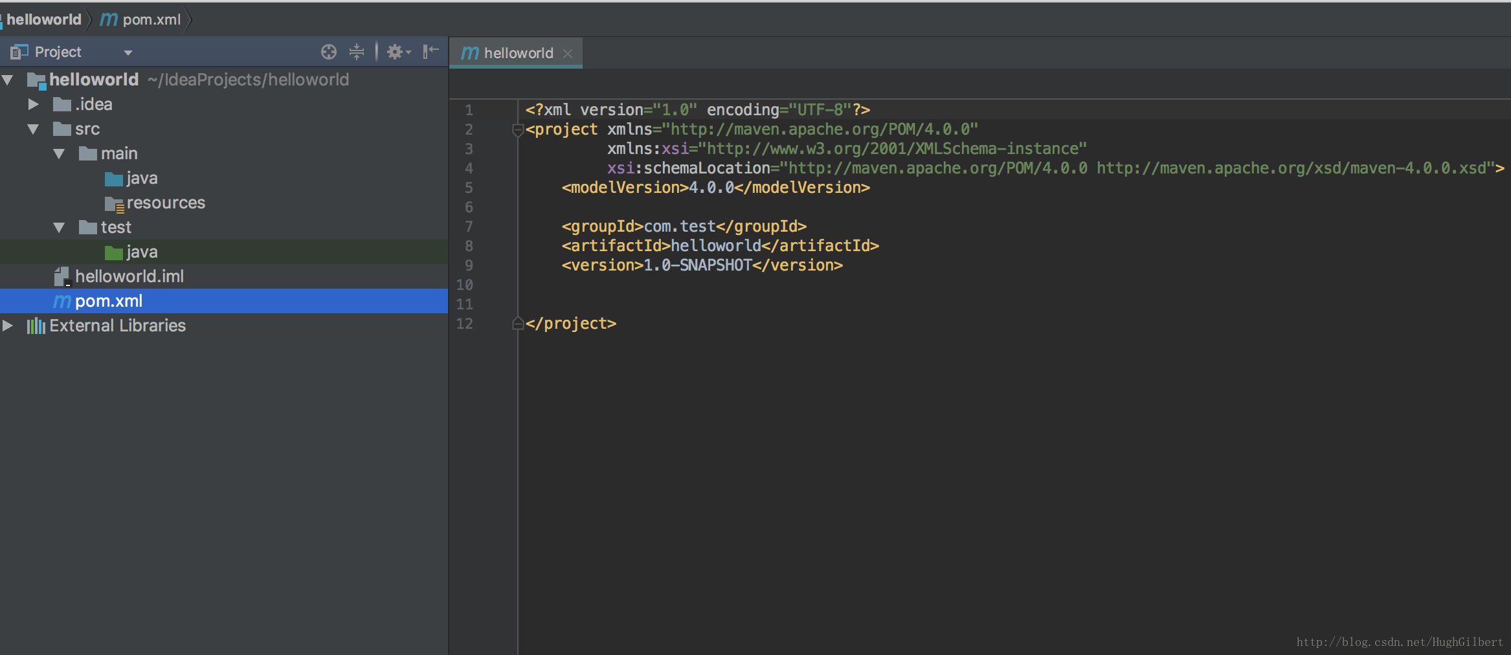Click the modelVersion 4.0.0 line
This screenshot has height=655, width=1511.
point(716,188)
